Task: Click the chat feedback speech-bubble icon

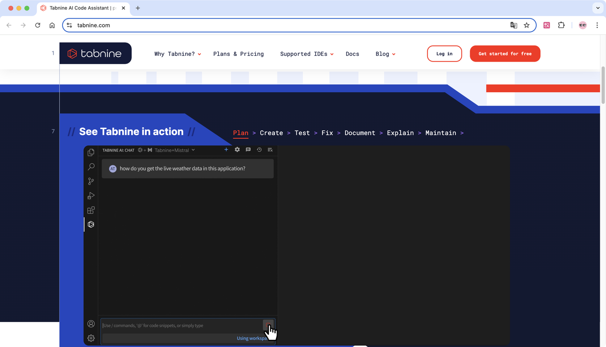Action: coord(248,150)
